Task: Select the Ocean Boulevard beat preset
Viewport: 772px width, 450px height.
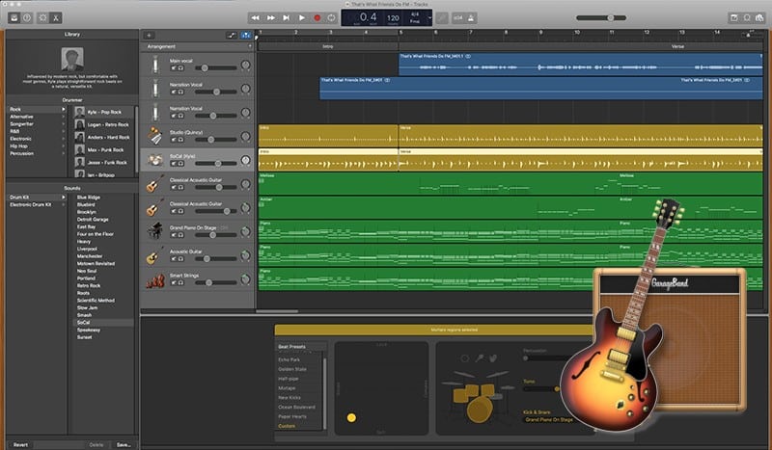Action: click(296, 407)
